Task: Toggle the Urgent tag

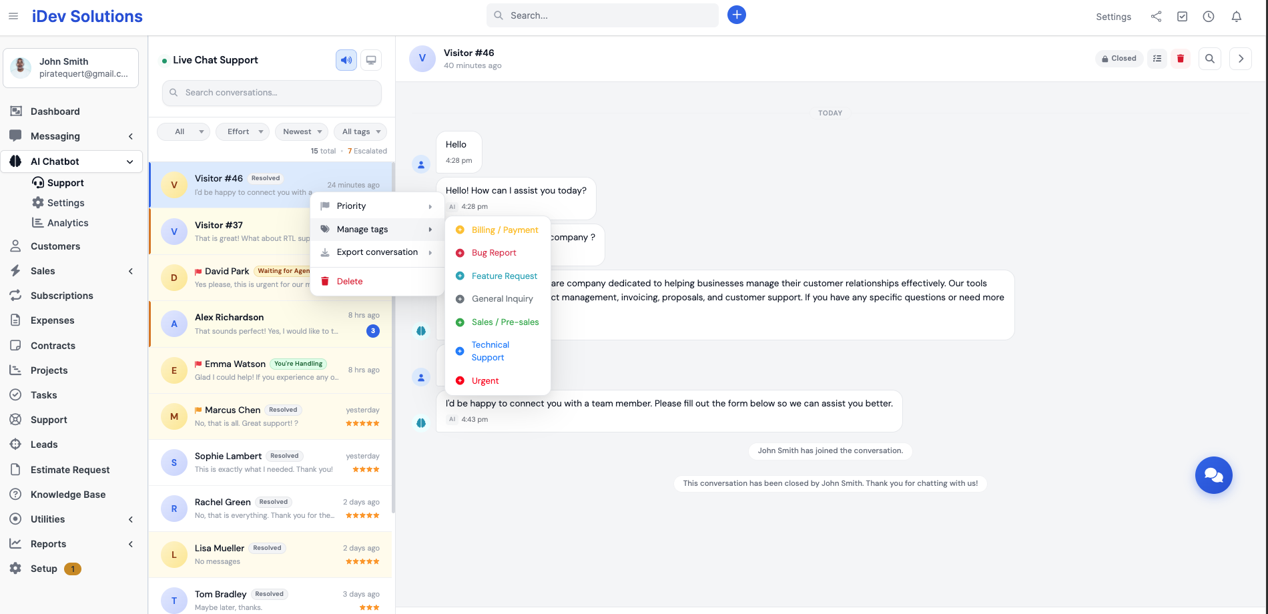Action: (x=498, y=381)
